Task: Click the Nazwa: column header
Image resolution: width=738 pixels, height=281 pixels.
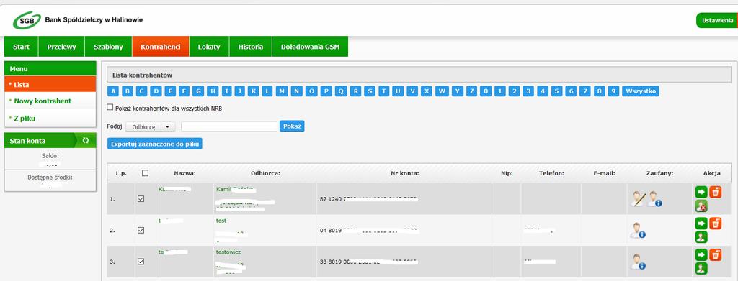Action: coord(184,173)
